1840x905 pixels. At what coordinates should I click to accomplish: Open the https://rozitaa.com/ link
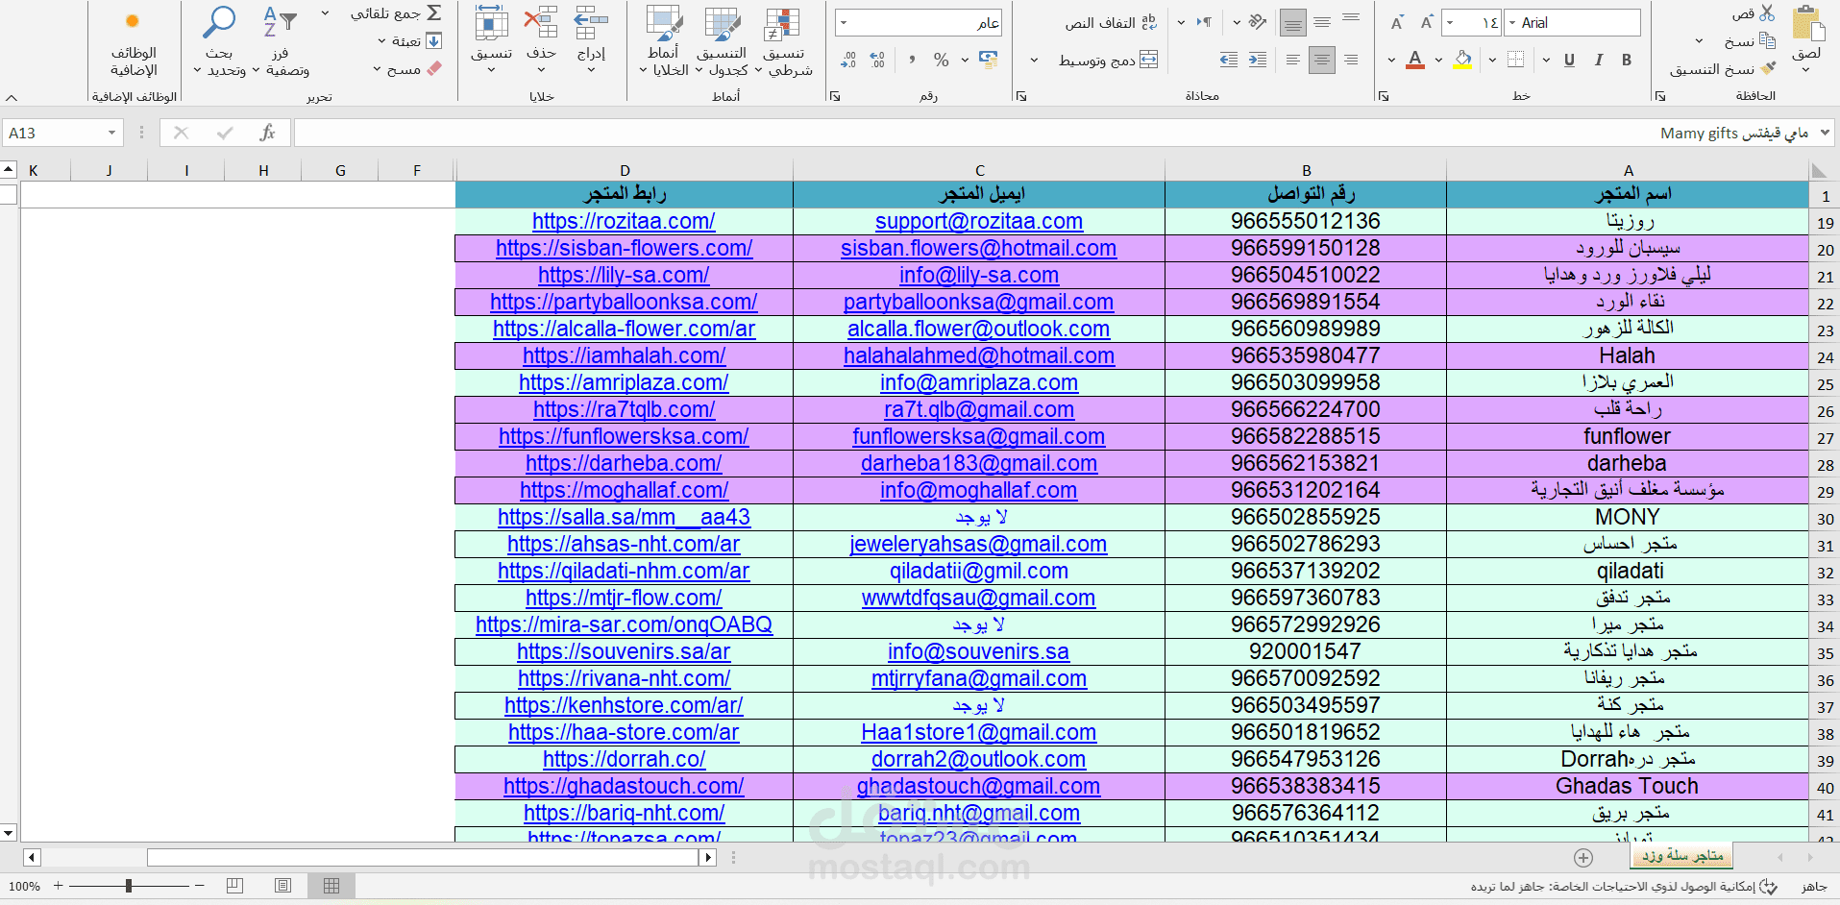624,221
